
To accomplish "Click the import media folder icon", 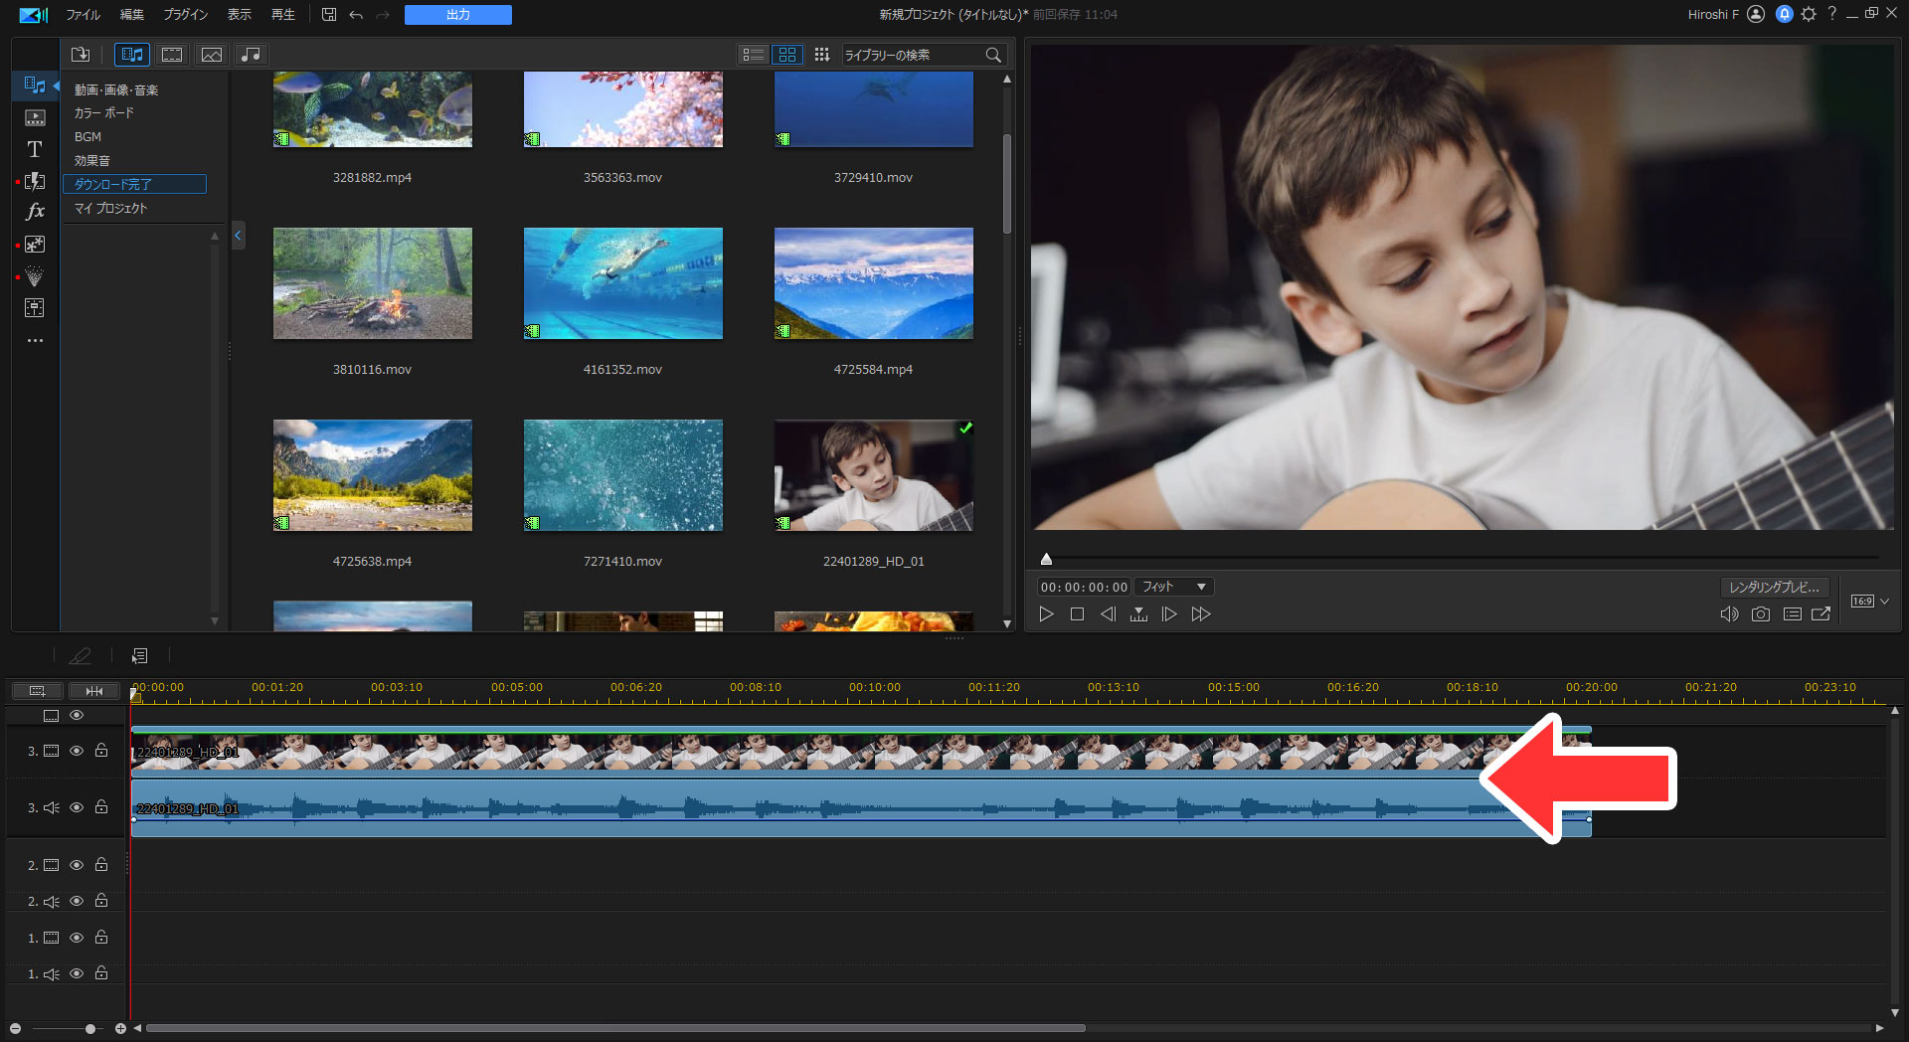I will [x=81, y=55].
